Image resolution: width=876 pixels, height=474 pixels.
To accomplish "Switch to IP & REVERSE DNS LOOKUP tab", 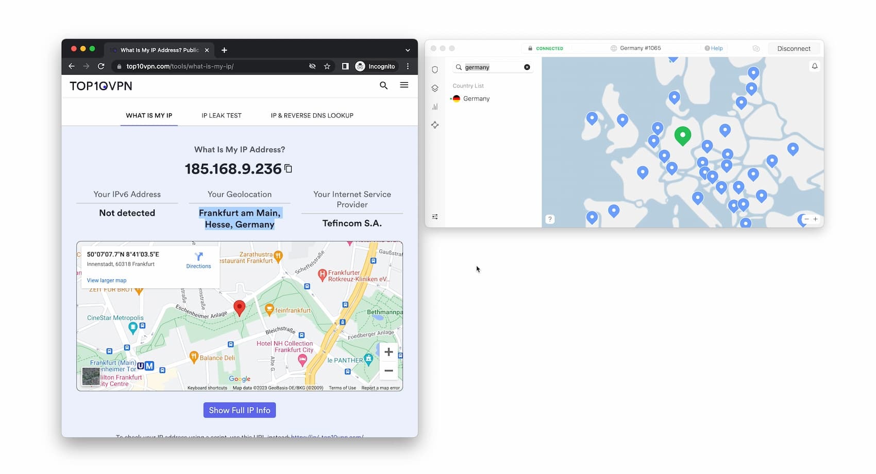I will [312, 115].
